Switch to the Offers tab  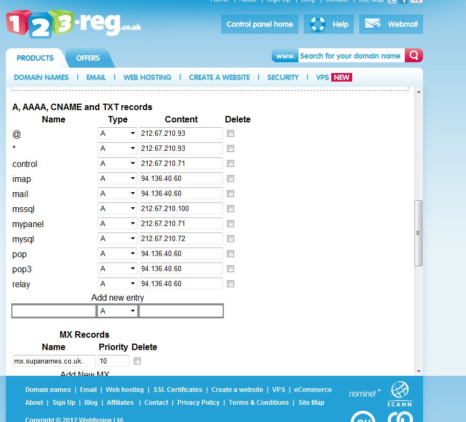click(x=88, y=58)
